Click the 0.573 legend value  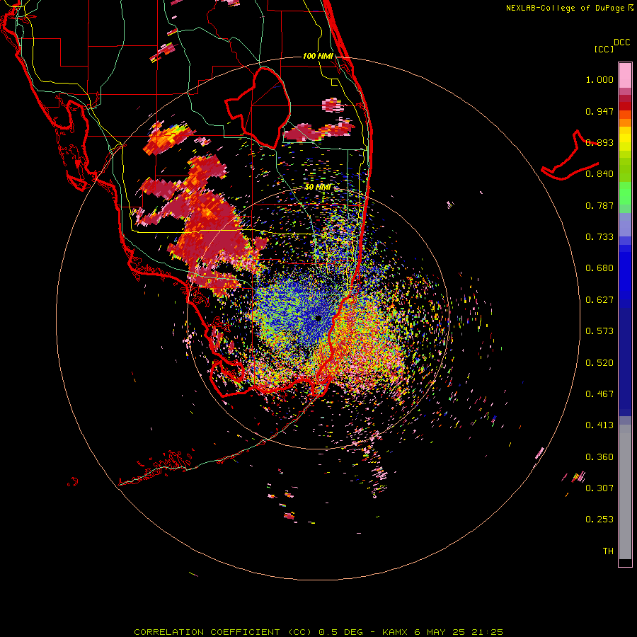pyautogui.click(x=599, y=331)
